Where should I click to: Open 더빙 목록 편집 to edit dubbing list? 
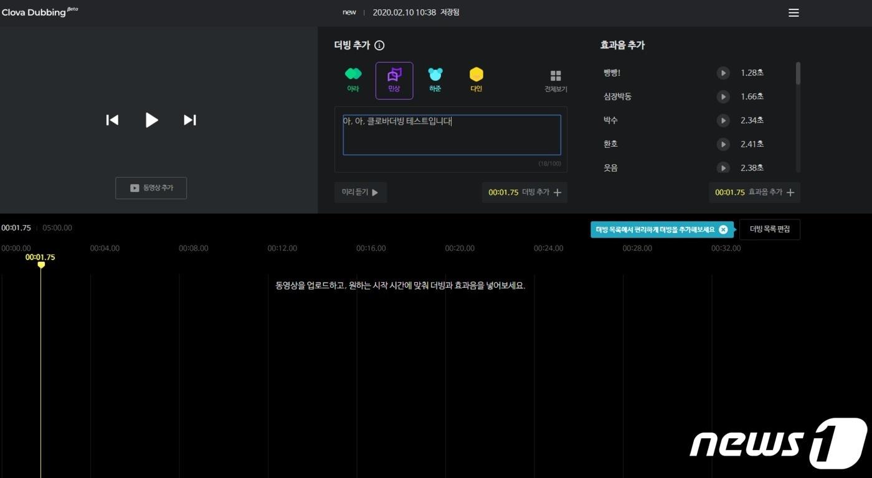pos(769,229)
